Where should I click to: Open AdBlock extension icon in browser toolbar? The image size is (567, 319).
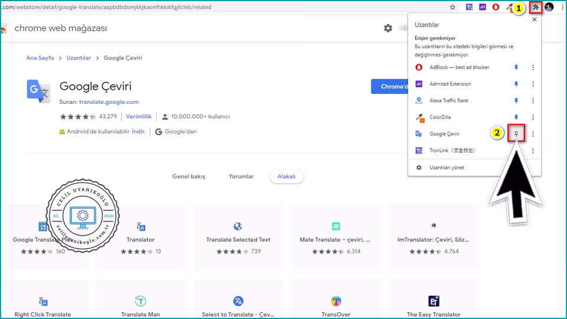(496, 7)
